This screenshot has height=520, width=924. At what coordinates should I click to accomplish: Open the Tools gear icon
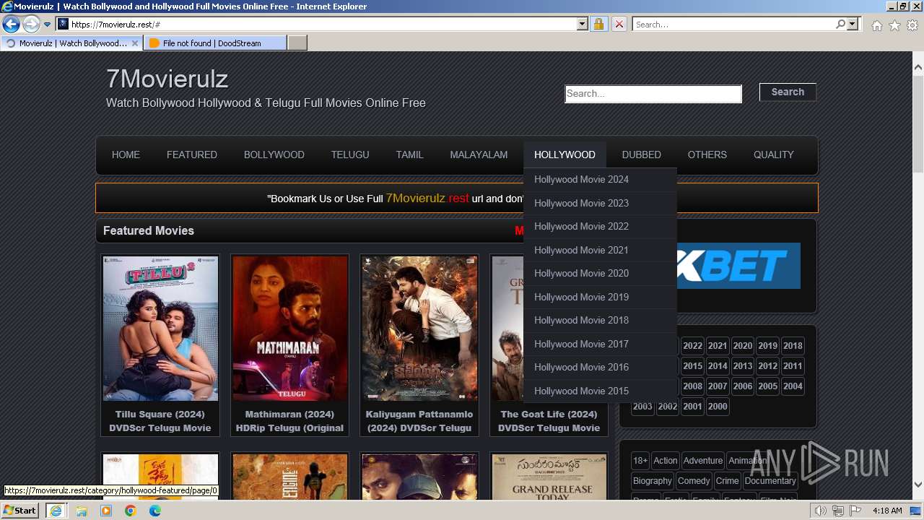[912, 25]
